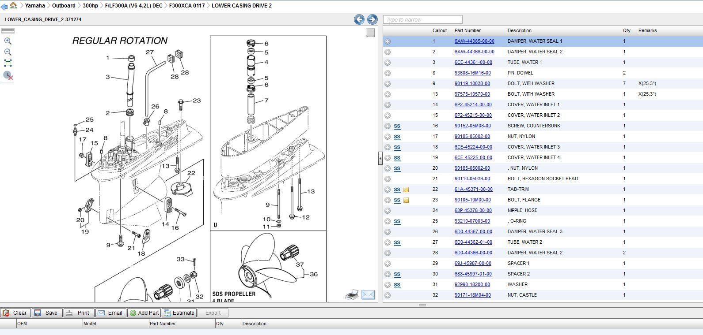Screen dimensions: 703x335
Task: Click the back arrow in breadcrumb bar
Action: point(4,6)
